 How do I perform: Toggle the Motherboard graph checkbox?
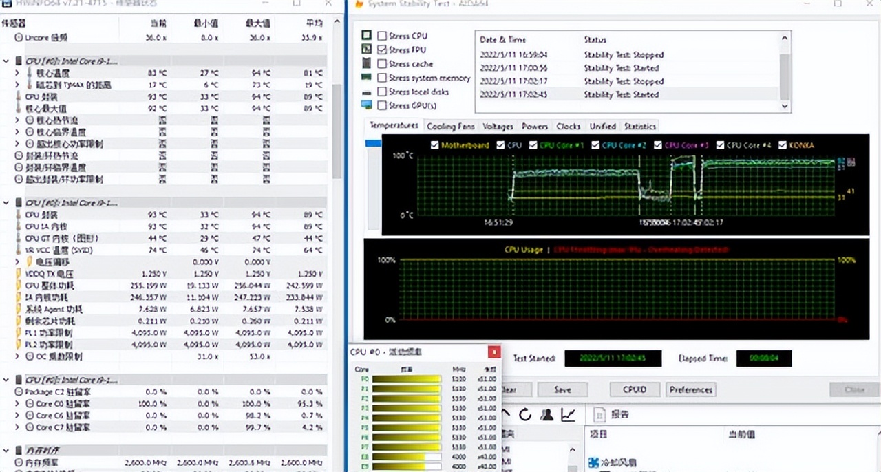(x=434, y=145)
